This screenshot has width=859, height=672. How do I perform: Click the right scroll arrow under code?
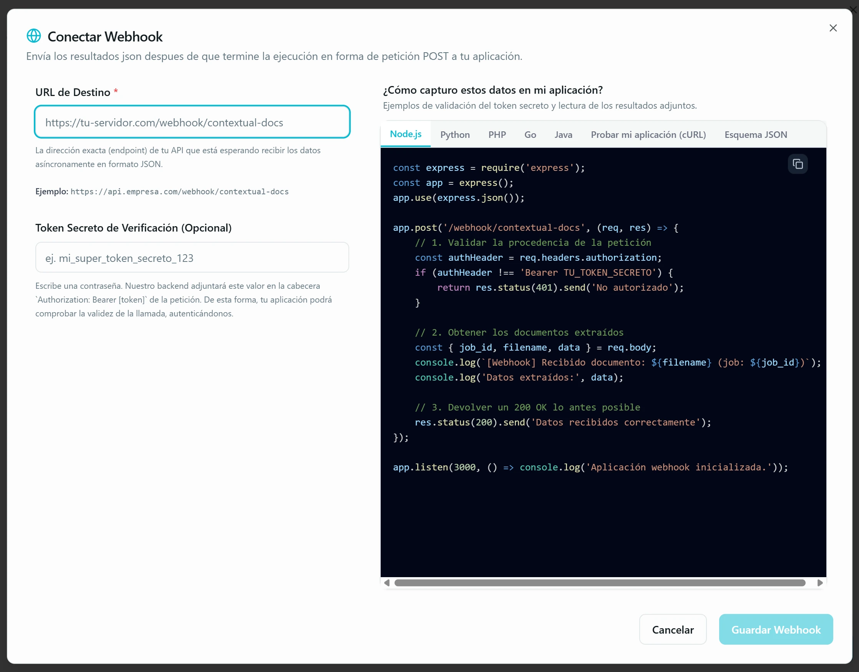click(x=820, y=583)
